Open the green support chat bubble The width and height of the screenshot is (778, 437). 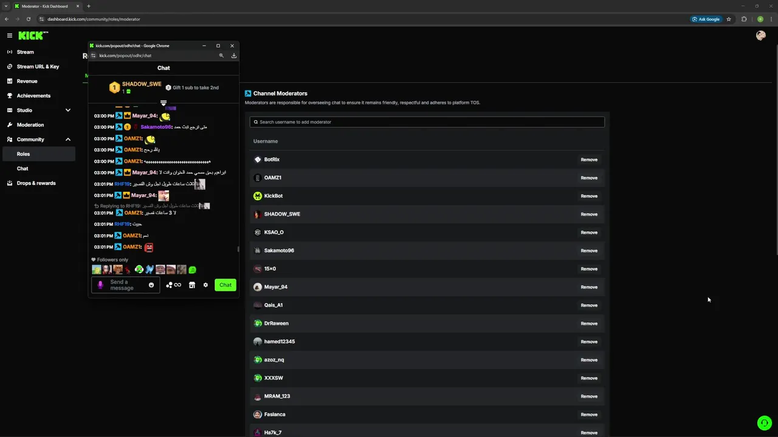click(x=764, y=423)
